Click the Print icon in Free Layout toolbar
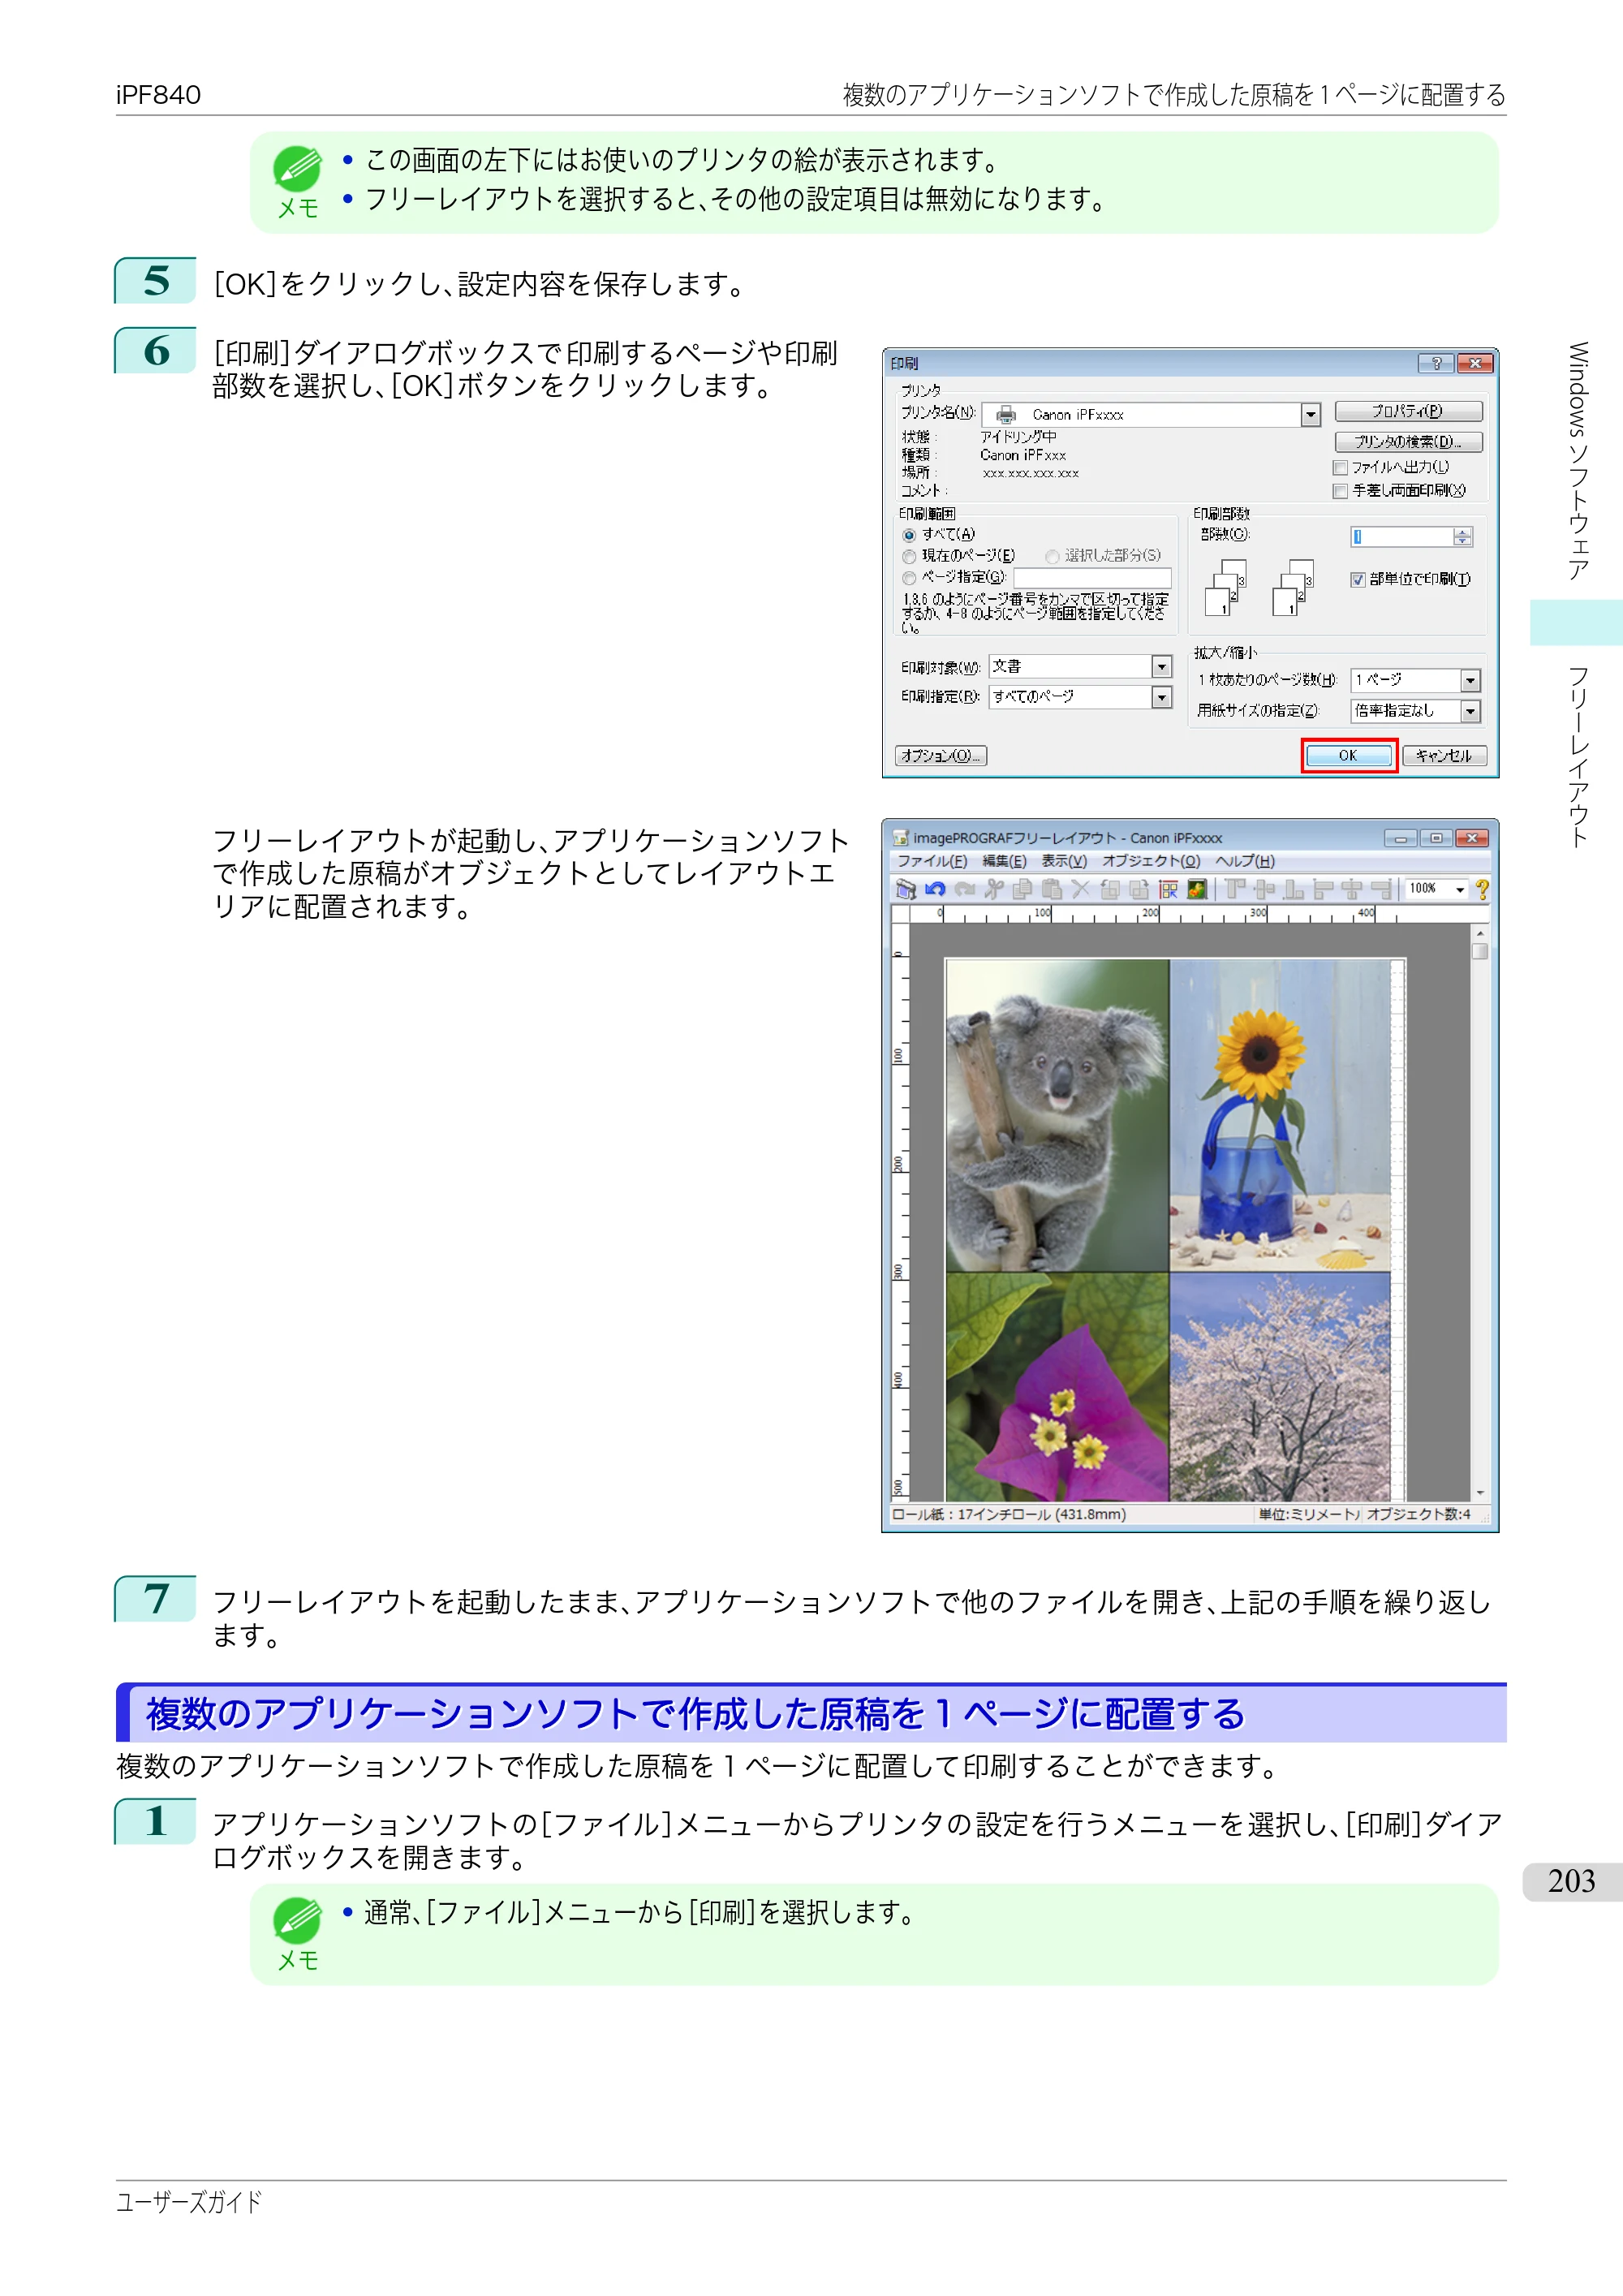This screenshot has width=1623, height=2296. coord(906,889)
